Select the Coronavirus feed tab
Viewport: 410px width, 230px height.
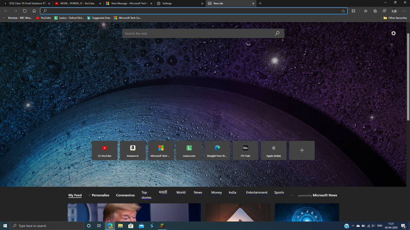[125, 195]
